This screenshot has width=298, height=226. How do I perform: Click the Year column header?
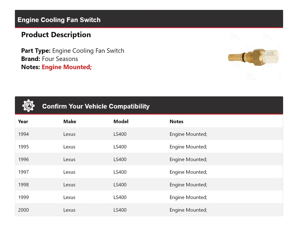point(23,121)
